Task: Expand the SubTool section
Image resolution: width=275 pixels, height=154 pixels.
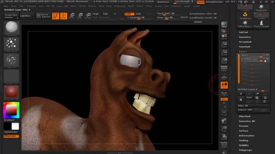Action: 243,33
